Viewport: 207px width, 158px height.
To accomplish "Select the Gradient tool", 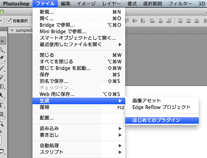I will [x=2, y=86].
